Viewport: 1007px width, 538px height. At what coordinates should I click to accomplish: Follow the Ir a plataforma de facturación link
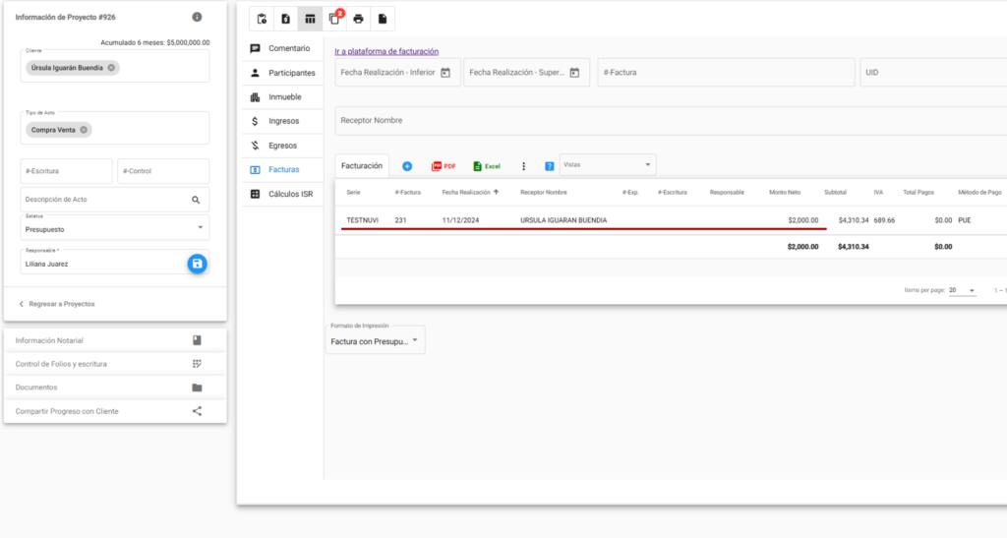386,51
